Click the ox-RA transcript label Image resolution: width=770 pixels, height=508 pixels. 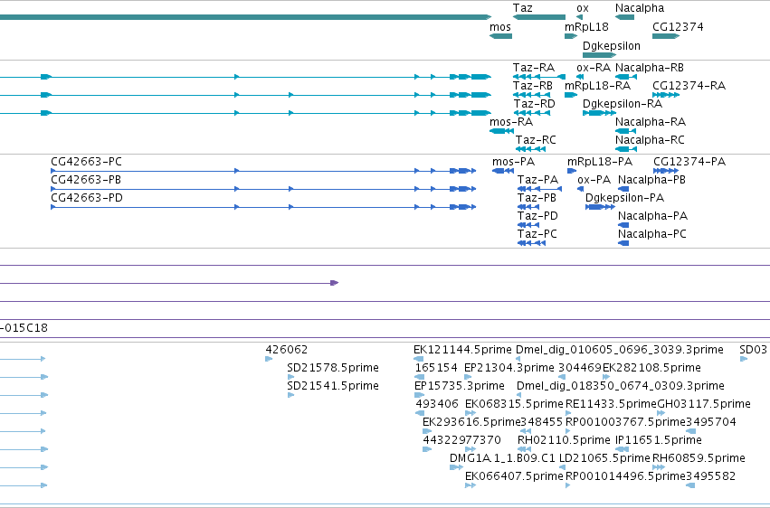[594, 68]
